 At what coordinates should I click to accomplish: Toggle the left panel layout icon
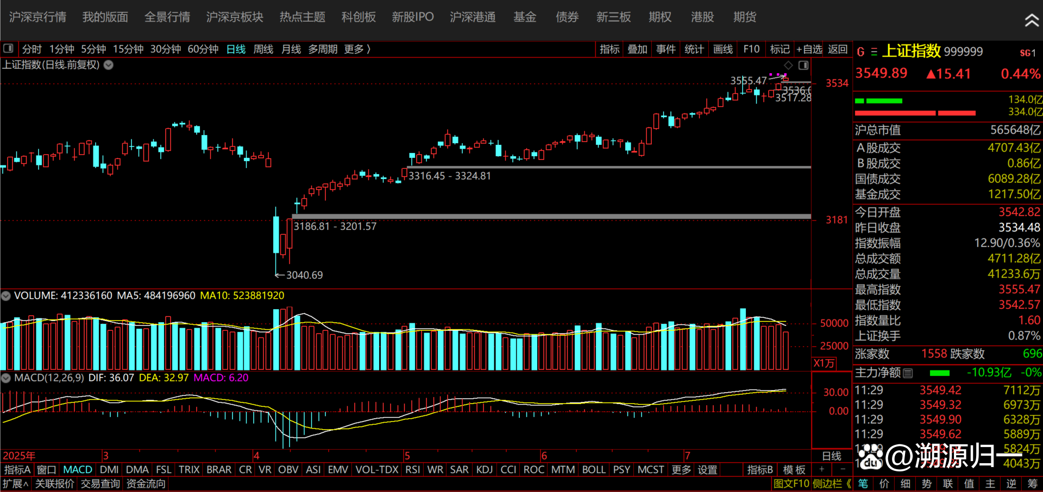[x=8, y=49]
